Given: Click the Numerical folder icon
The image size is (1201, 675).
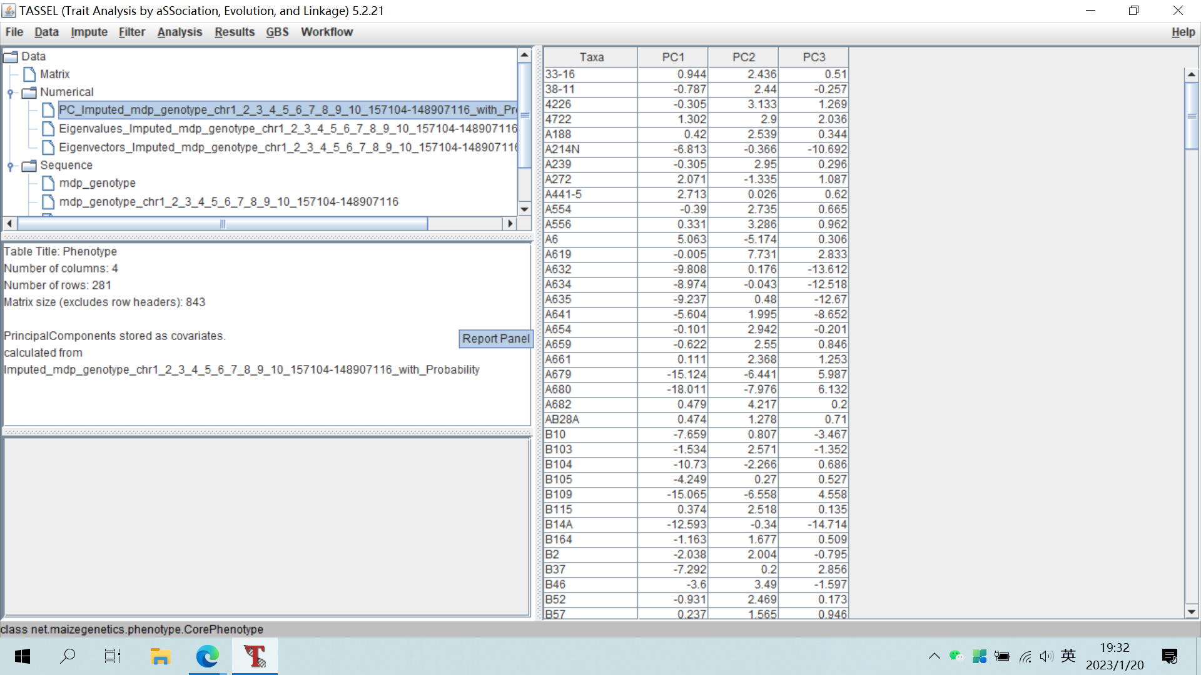Looking at the screenshot, I should tap(29, 92).
